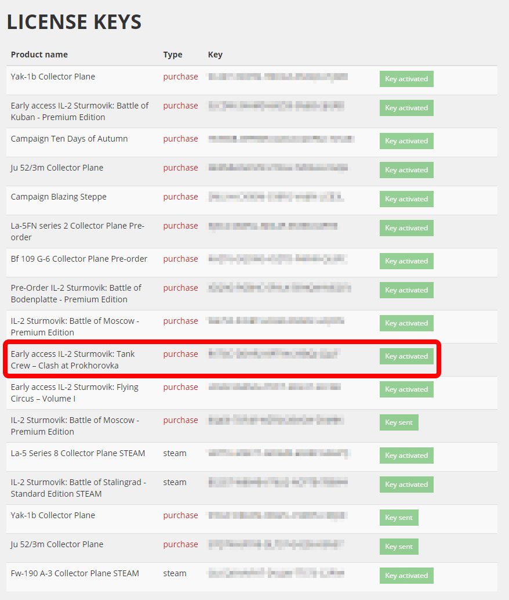Image resolution: width=509 pixels, height=600 pixels.
Task: Select Bf 109 G-6 Collector Plane Pre-order name
Action: 79,259
